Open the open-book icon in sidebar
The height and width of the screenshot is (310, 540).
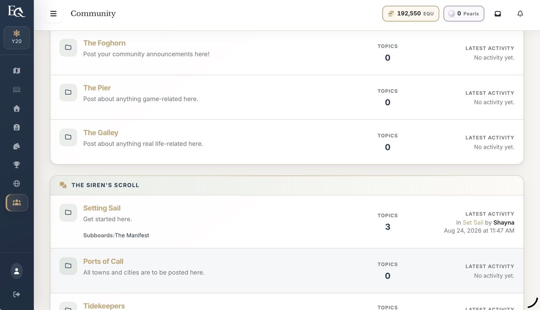pos(17,89)
